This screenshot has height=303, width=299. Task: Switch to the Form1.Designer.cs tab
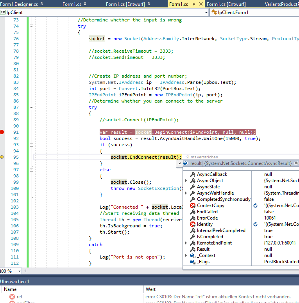coord(21,4)
